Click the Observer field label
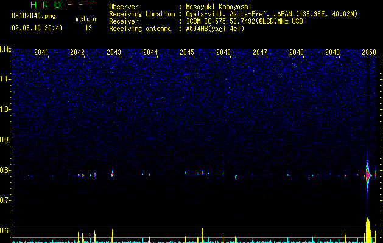This screenshot has height=243, width=383. [124, 7]
